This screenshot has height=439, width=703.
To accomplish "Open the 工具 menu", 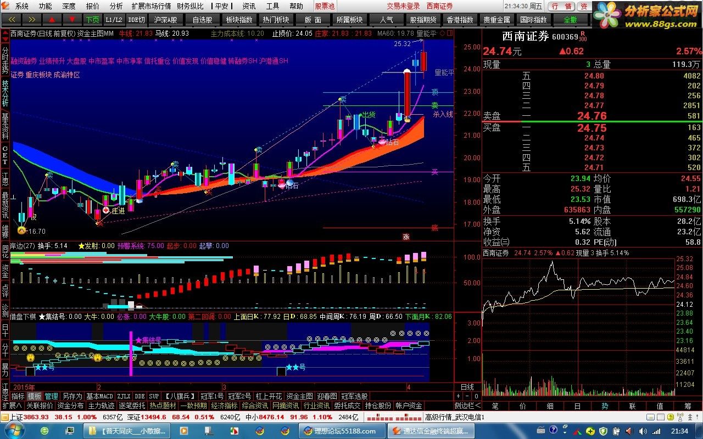I will (273, 7).
